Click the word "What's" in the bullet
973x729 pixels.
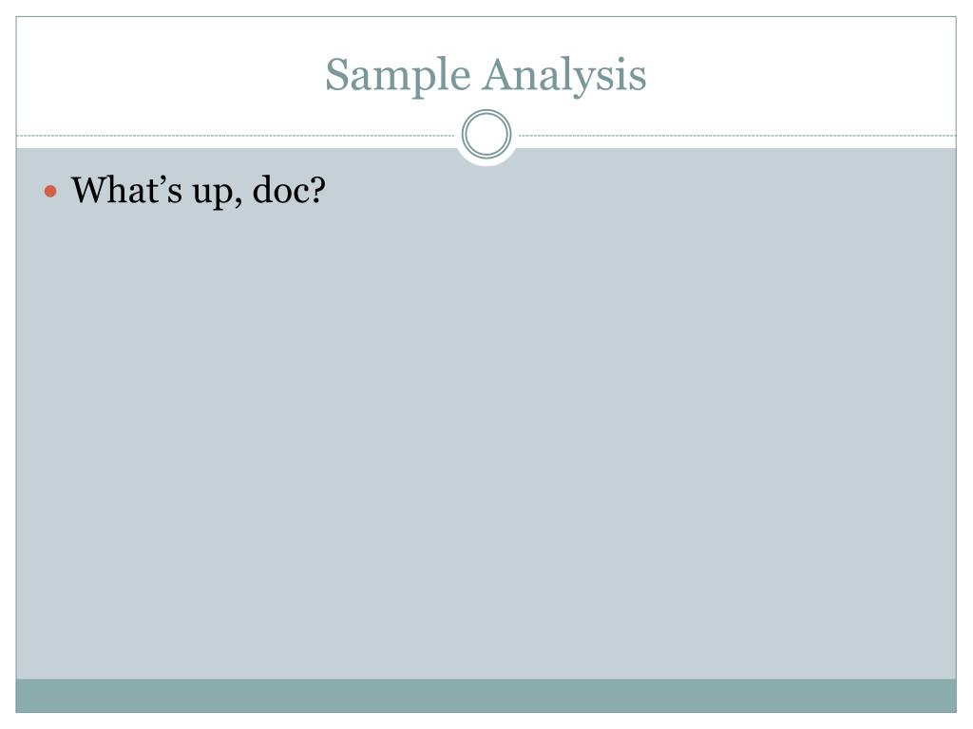pos(126,189)
